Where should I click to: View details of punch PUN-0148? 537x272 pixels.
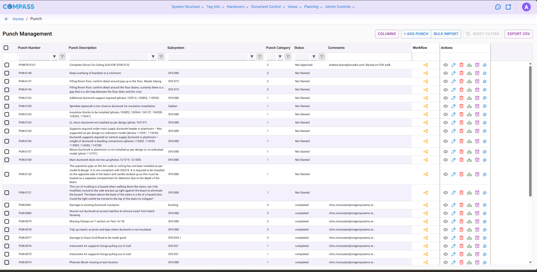tap(446, 73)
